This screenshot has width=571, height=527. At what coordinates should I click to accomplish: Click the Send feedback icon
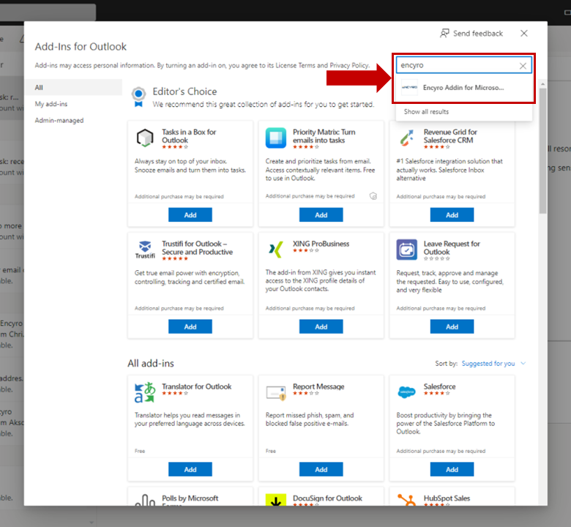(x=444, y=34)
